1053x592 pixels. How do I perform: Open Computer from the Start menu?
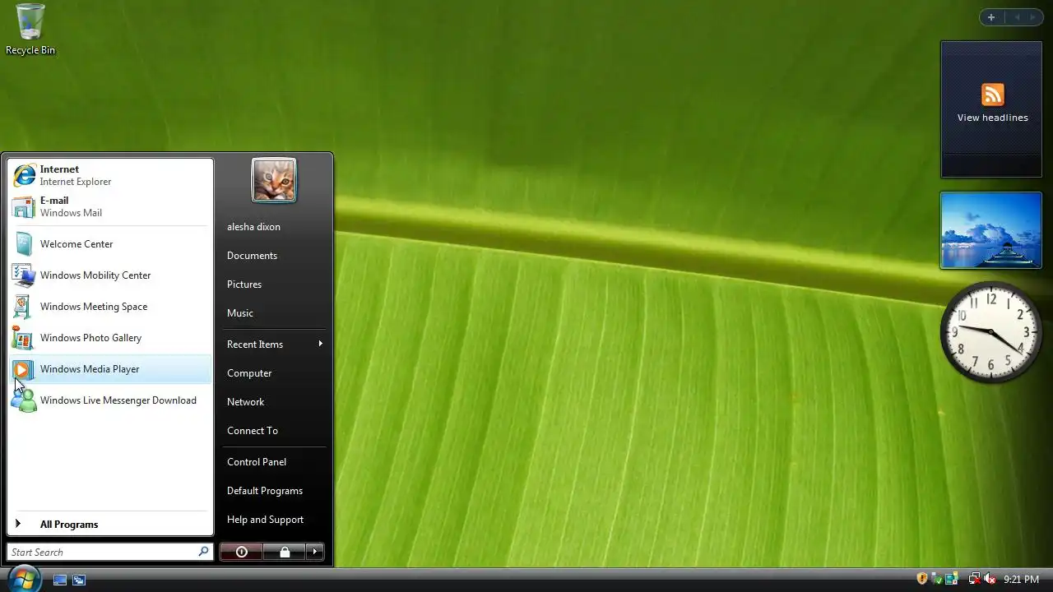pyautogui.click(x=274, y=373)
